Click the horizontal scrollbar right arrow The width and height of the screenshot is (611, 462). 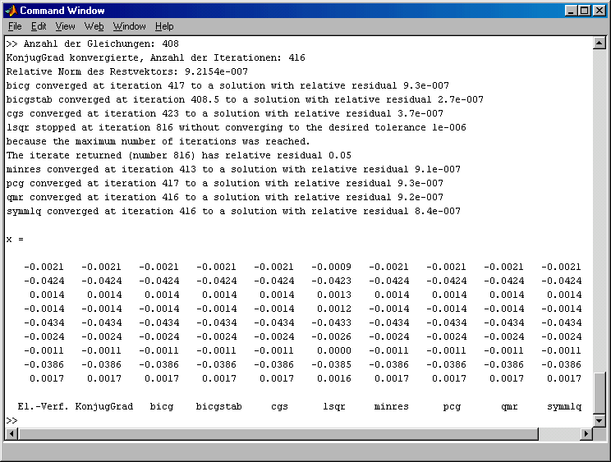pyautogui.click(x=586, y=432)
